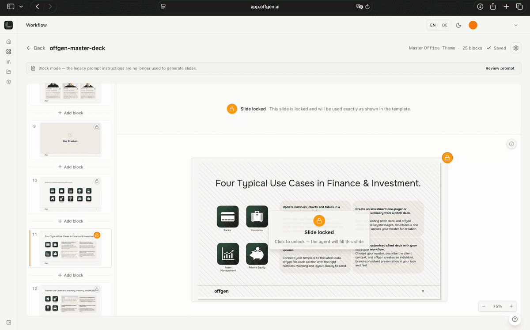Open the info icon beside preview
The width and height of the screenshot is (530, 330).
point(511,144)
